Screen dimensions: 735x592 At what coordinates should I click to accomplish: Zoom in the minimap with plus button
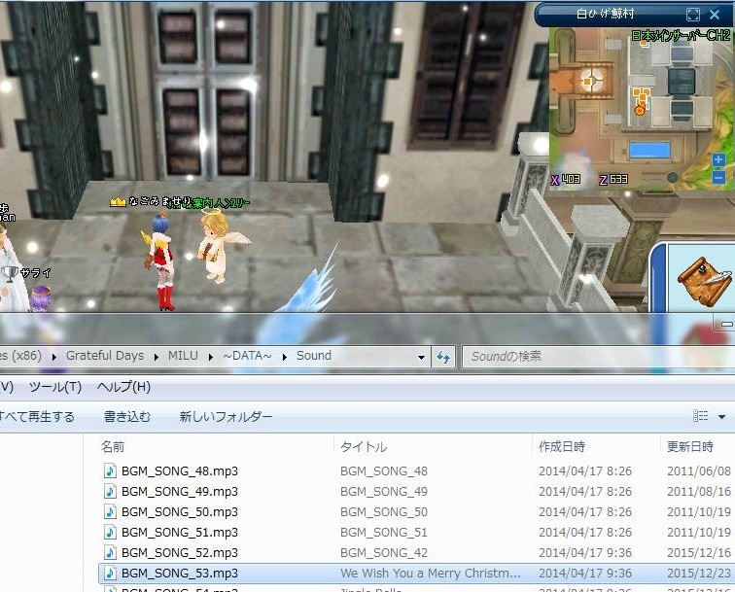click(x=718, y=160)
